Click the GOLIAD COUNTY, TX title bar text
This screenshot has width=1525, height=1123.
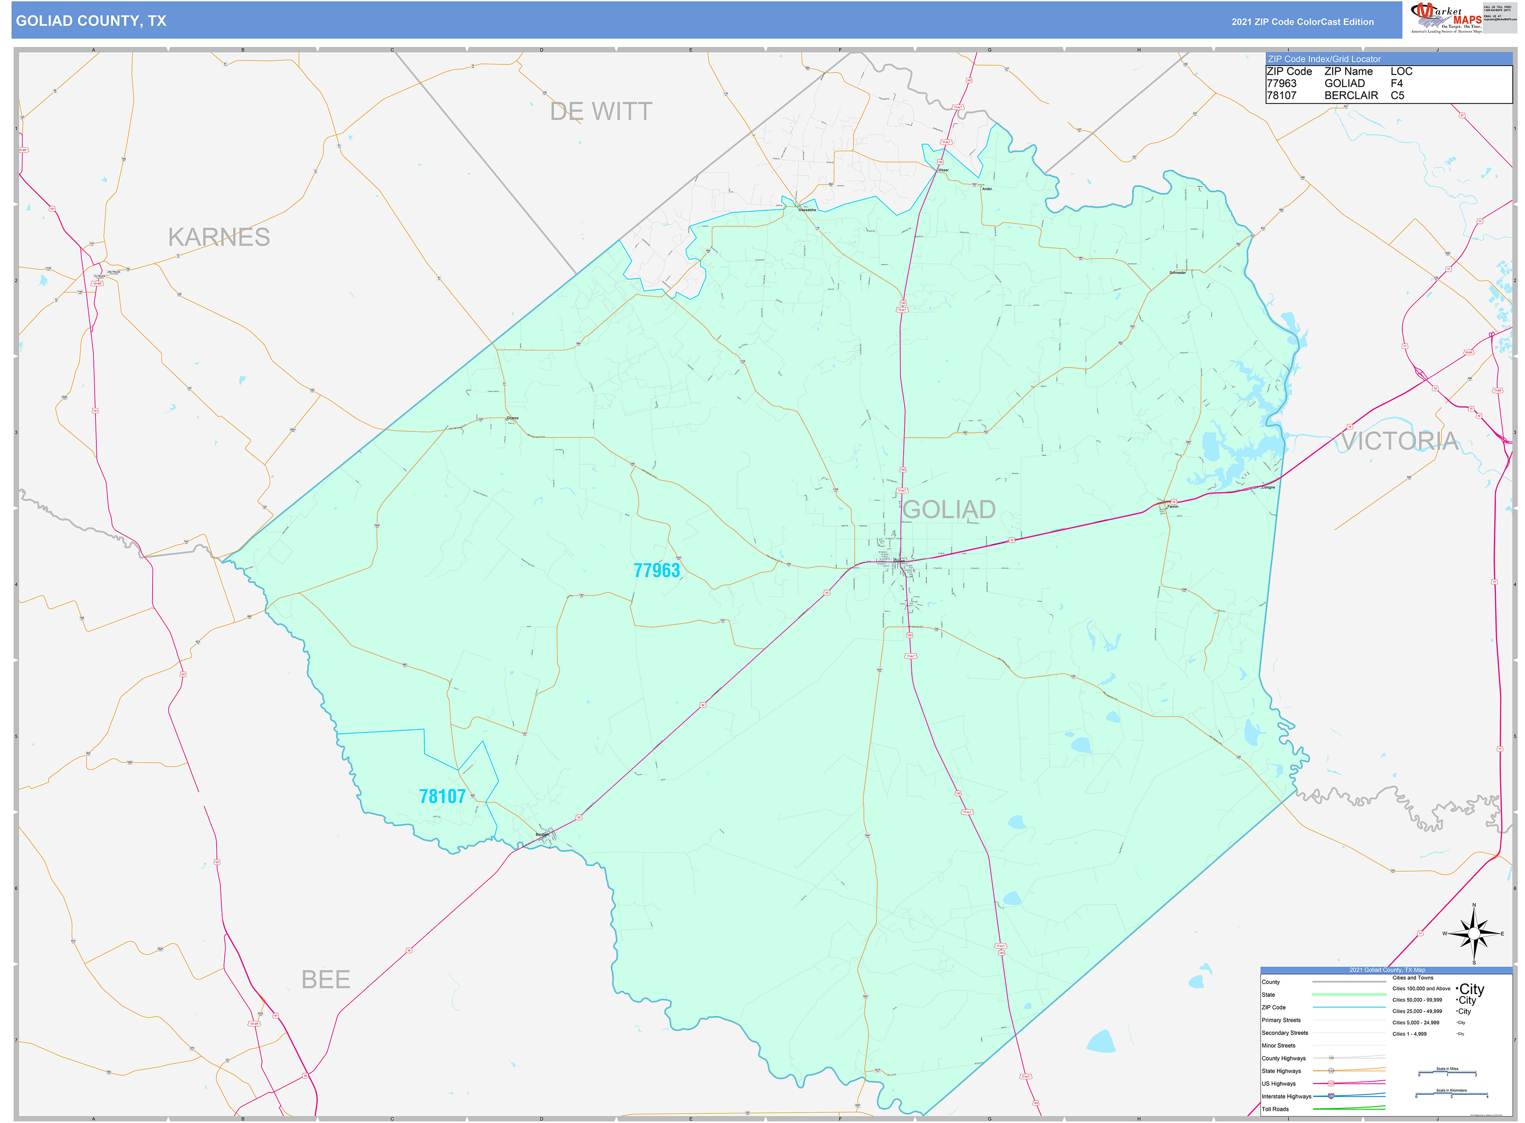point(92,21)
